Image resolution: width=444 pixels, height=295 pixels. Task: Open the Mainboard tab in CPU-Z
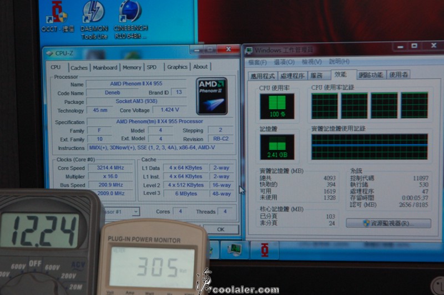tap(105, 68)
